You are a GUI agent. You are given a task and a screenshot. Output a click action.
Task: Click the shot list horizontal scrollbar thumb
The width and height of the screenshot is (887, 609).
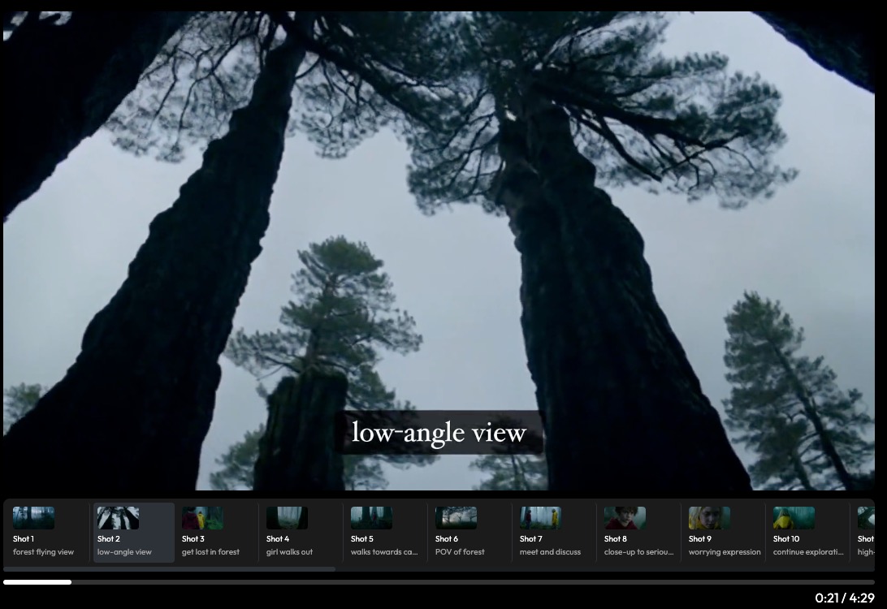(x=169, y=569)
